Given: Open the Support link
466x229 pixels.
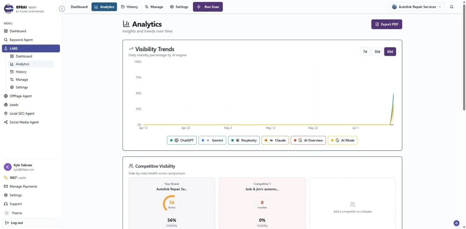Looking at the screenshot, I should click(x=31, y=204).
